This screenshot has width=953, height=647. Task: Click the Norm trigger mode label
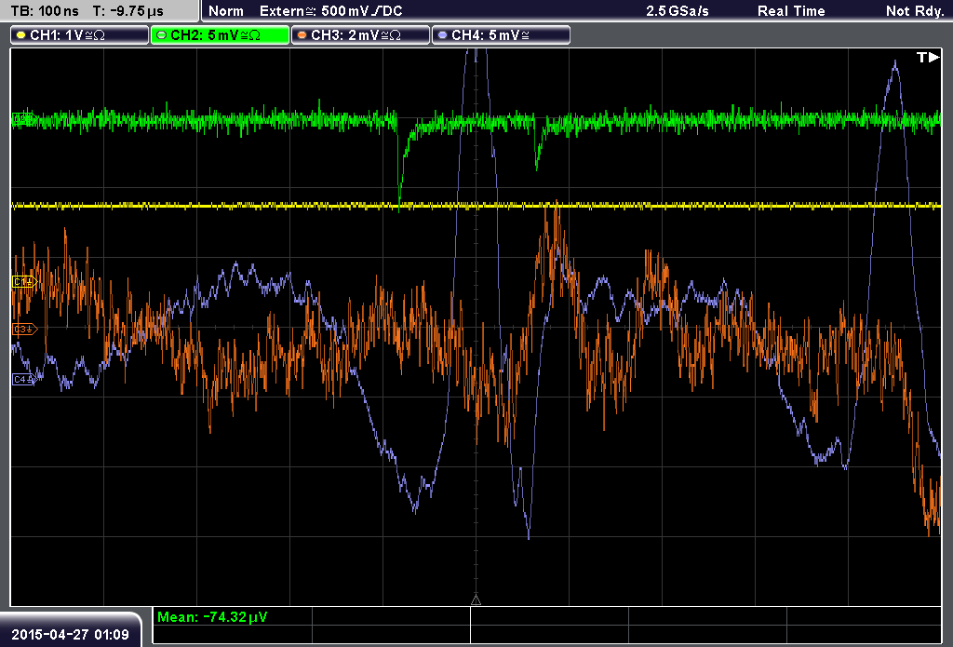pos(226,11)
